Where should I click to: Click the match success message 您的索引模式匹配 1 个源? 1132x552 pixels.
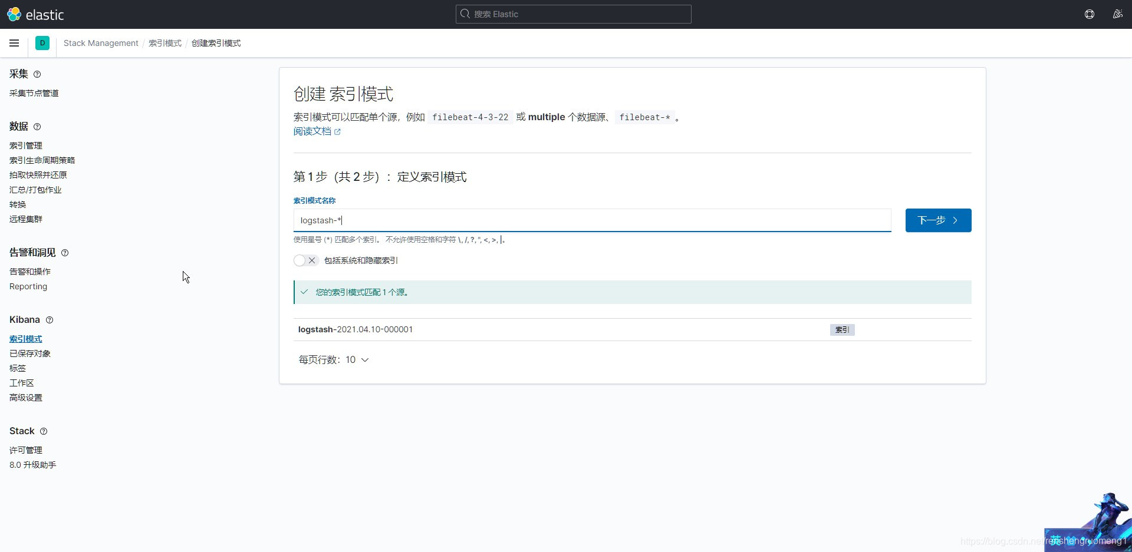point(362,292)
